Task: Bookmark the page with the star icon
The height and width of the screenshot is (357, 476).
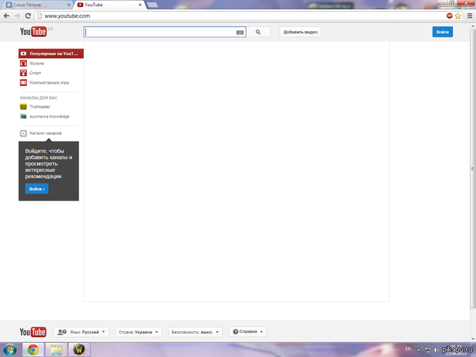Action: (458, 16)
